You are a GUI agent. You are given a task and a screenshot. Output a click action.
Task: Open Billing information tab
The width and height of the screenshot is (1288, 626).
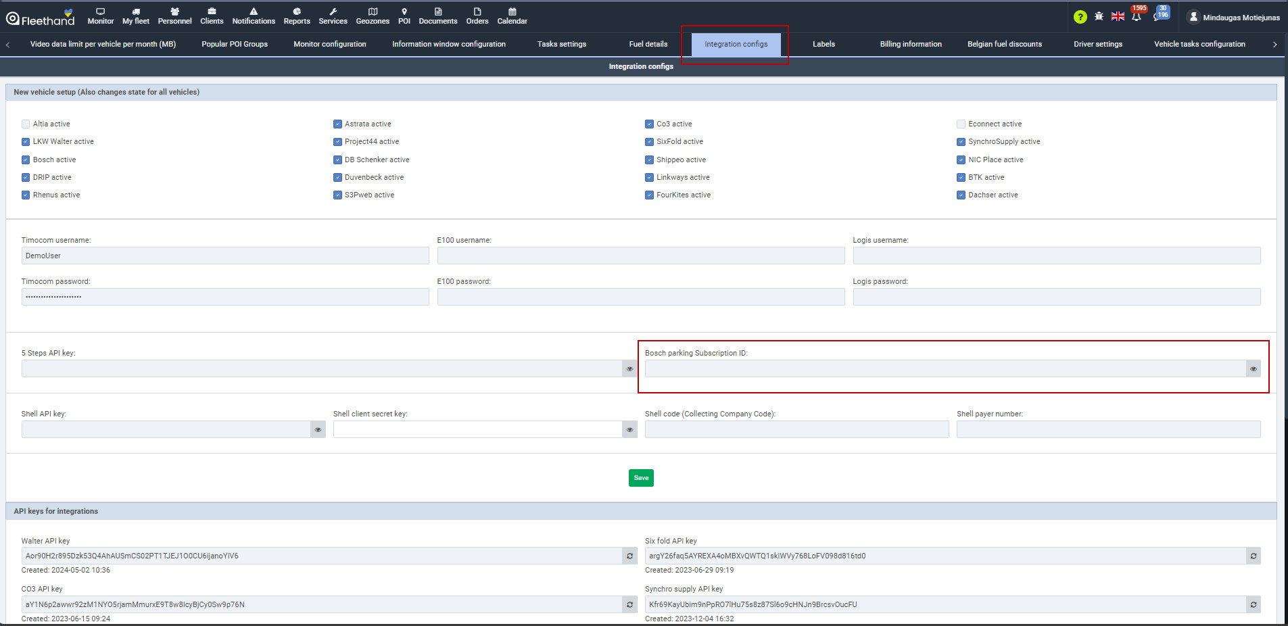click(x=911, y=44)
